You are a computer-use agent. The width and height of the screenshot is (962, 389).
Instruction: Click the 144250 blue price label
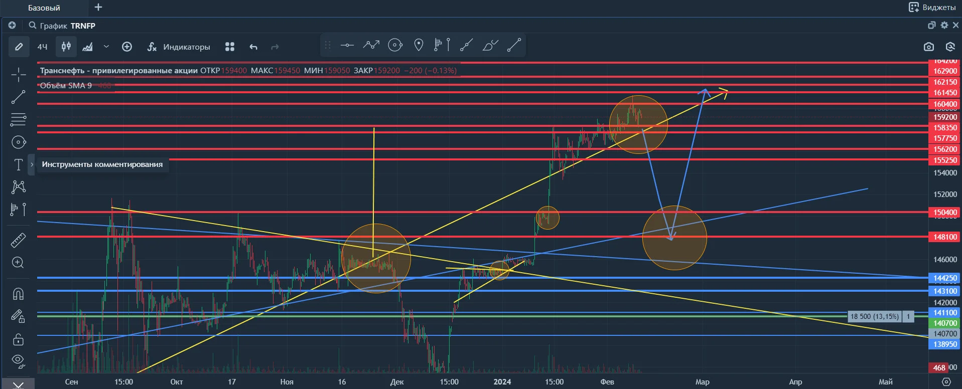point(945,278)
